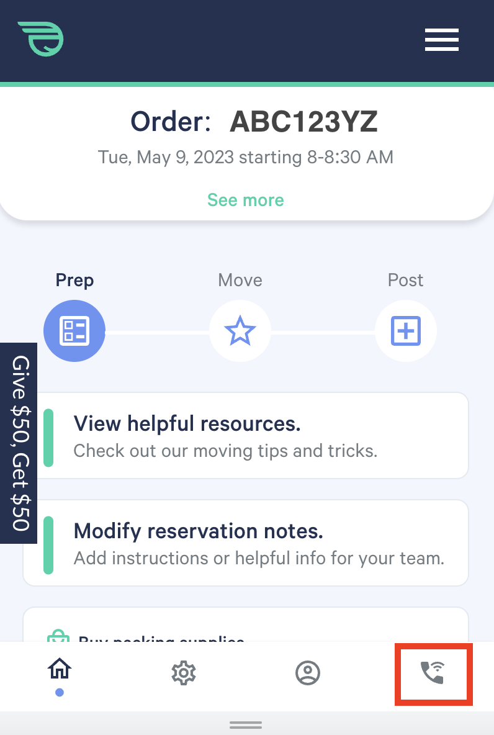Click the Give $50, Get $50 banner
The width and height of the screenshot is (494, 735).
pos(20,443)
